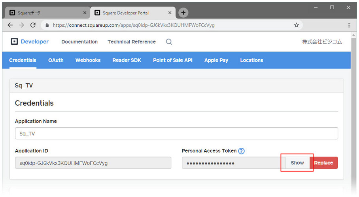359x197 pixels.
Task: Open Point of Sale API tab
Action: point(173,60)
